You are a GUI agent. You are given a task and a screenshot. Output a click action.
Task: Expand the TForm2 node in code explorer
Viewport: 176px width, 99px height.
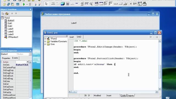[x=45, y=39]
